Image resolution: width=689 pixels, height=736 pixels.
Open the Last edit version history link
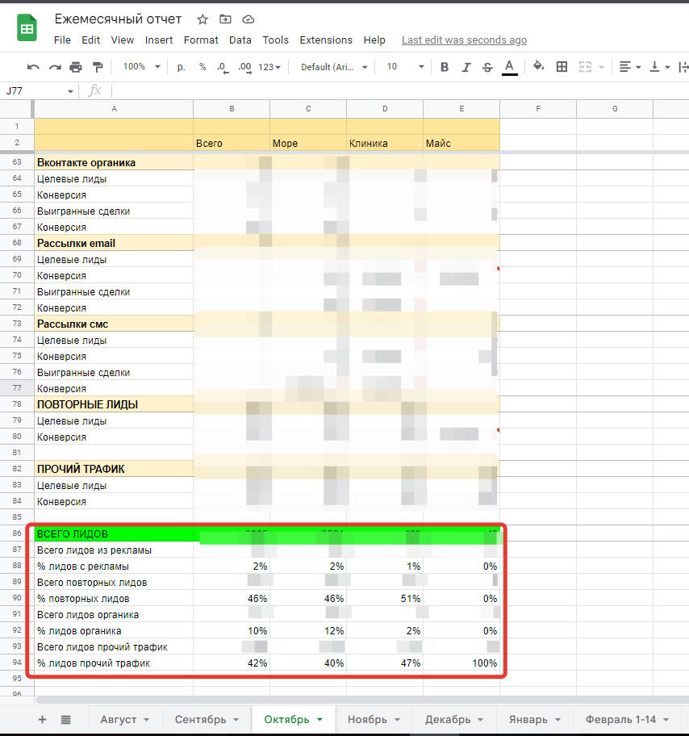pos(464,40)
